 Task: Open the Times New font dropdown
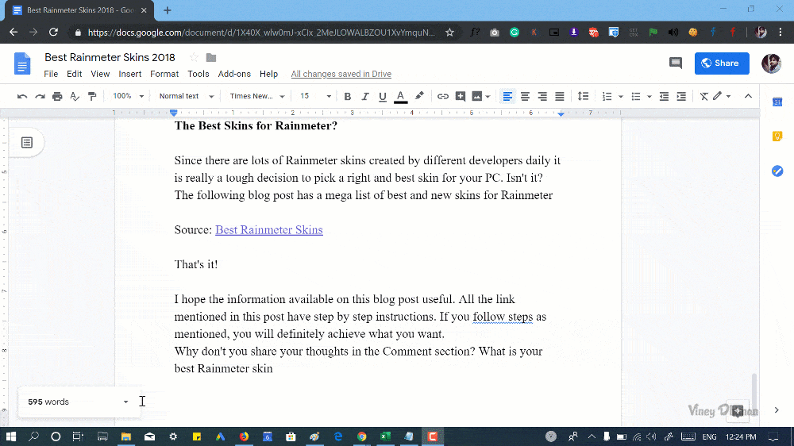point(257,96)
